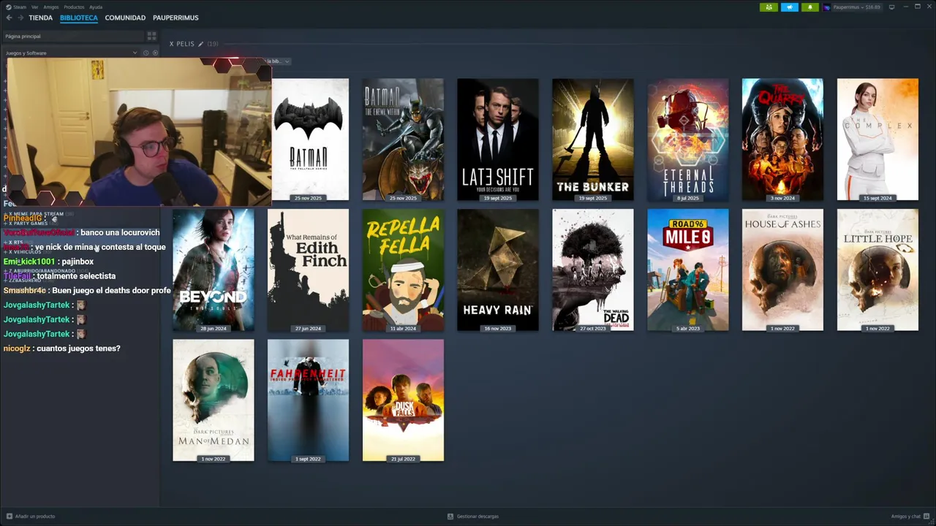Screen dimensions: 936x526
Task: Open the Little Hope game cover
Action: (x=877, y=270)
